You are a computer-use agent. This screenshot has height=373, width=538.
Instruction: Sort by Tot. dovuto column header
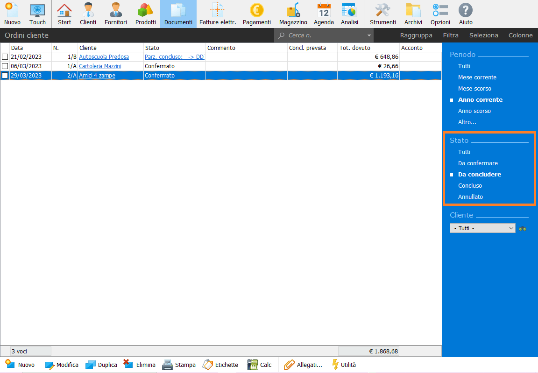(368, 48)
